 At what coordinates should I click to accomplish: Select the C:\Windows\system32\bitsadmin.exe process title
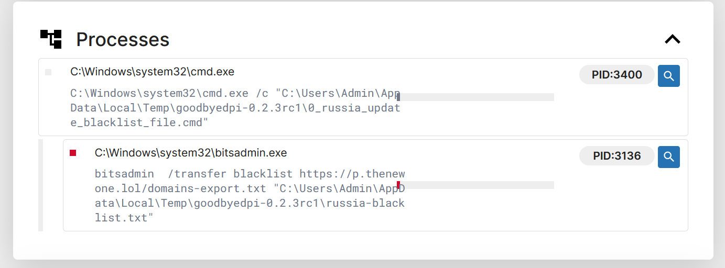pos(191,153)
